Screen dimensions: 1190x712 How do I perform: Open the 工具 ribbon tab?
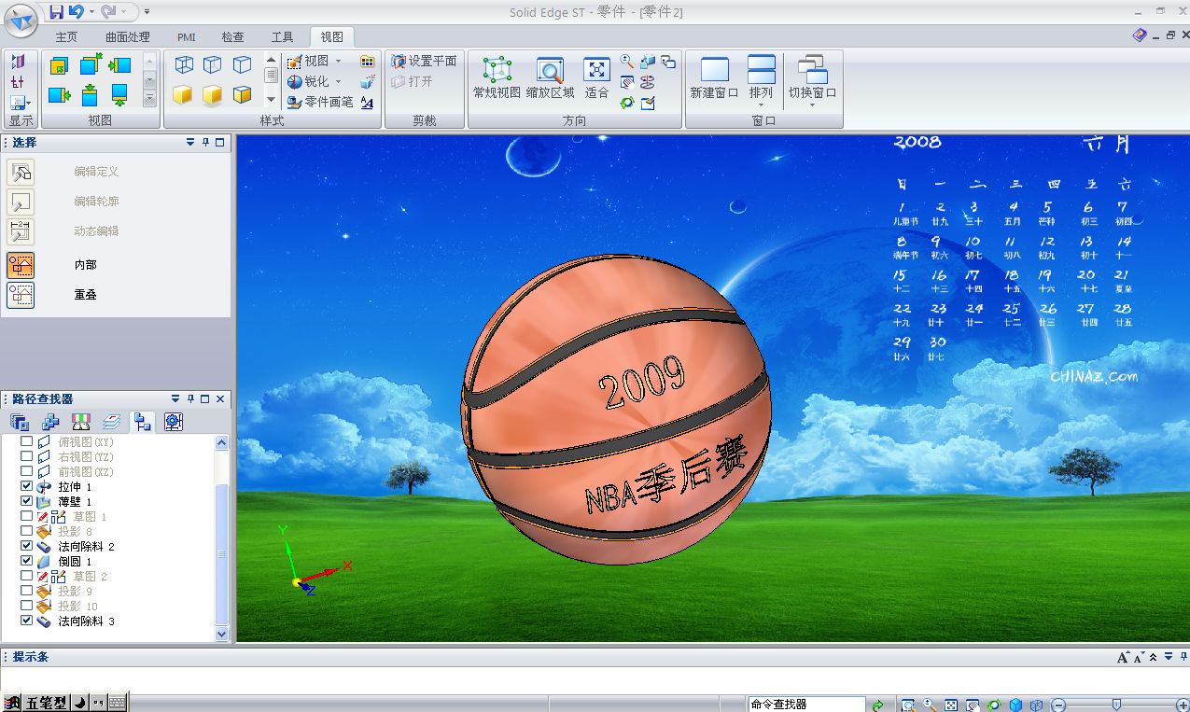pos(282,37)
